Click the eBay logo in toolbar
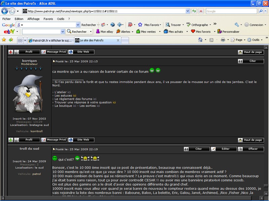 pyautogui.click(x=9, y=31)
